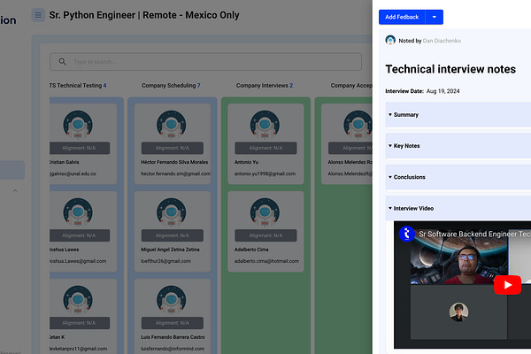Image resolution: width=531 pixels, height=354 pixels.
Task: Open Dan Diachenko profile link
Action: (442, 41)
